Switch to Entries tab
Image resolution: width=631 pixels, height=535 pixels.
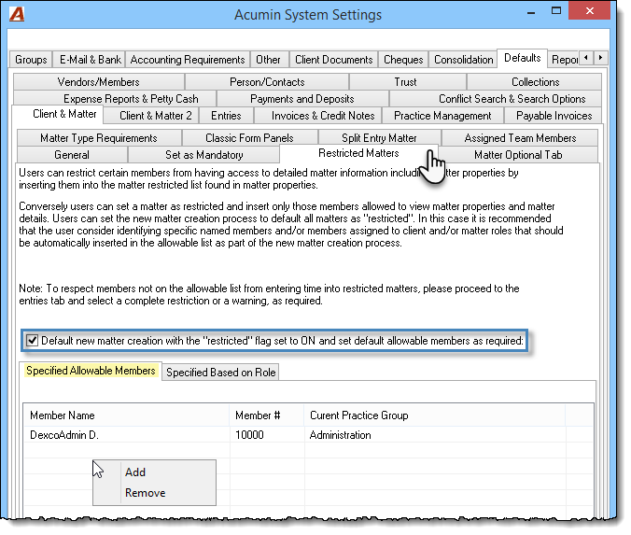226,116
